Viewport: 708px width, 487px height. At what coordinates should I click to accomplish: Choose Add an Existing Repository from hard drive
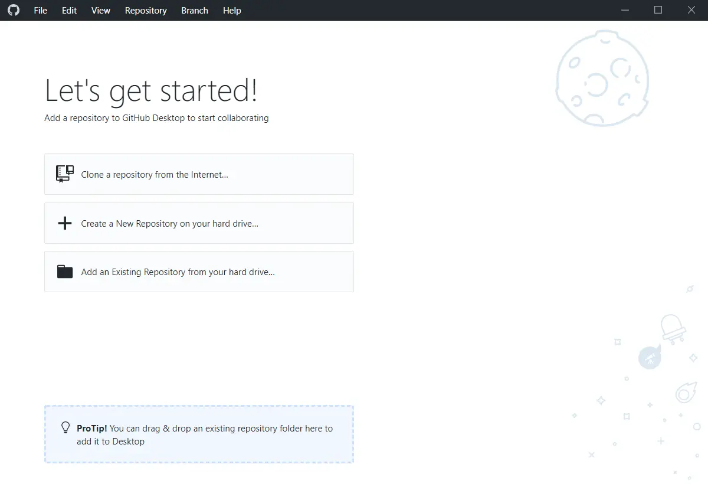pos(199,272)
